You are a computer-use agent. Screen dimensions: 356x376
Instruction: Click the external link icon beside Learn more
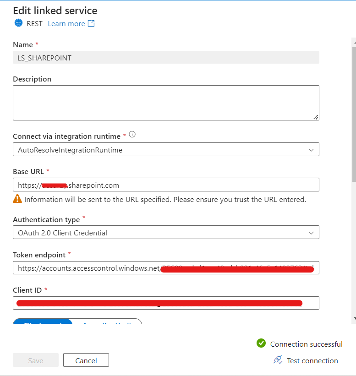pos(91,23)
